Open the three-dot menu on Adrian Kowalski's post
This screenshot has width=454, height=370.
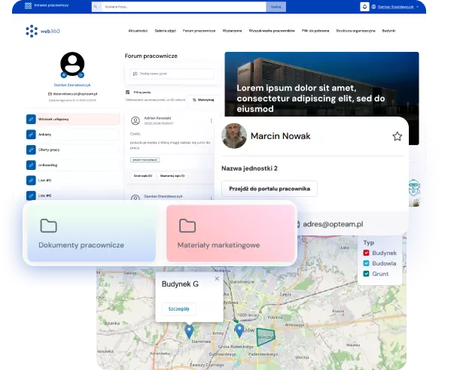pyautogui.click(x=211, y=120)
